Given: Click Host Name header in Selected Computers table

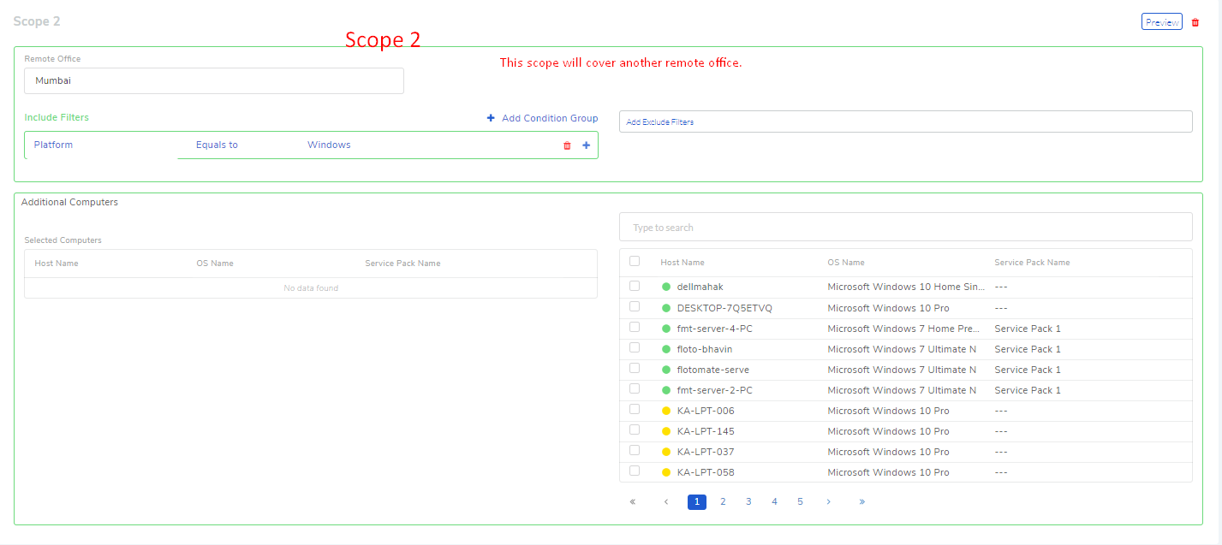Looking at the screenshot, I should coord(57,264).
